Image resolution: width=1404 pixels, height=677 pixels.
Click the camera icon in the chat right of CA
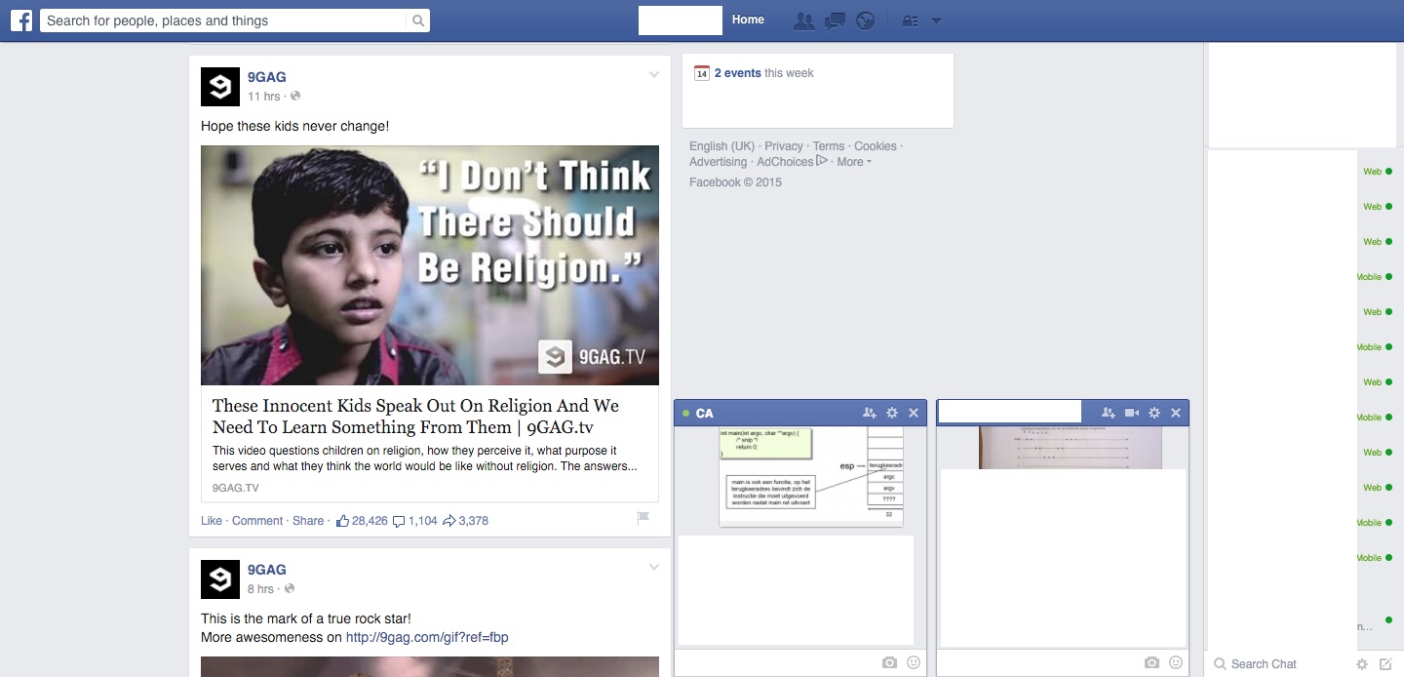pyautogui.click(x=1151, y=663)
